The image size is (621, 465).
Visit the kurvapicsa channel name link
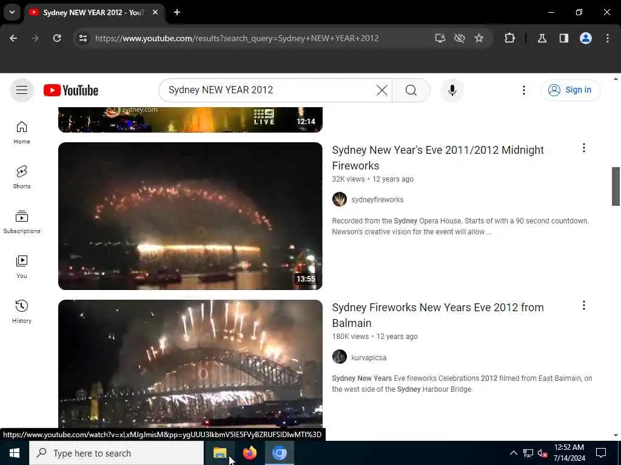[x=369, y=357]
